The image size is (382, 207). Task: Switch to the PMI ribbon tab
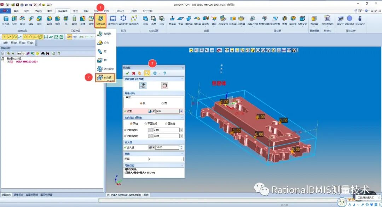[106, 11]
